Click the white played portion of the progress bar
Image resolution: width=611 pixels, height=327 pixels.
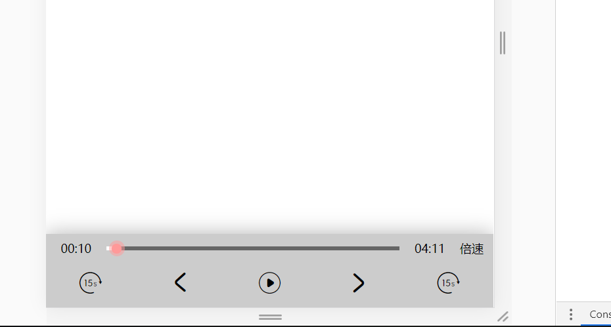pos(108,248)
